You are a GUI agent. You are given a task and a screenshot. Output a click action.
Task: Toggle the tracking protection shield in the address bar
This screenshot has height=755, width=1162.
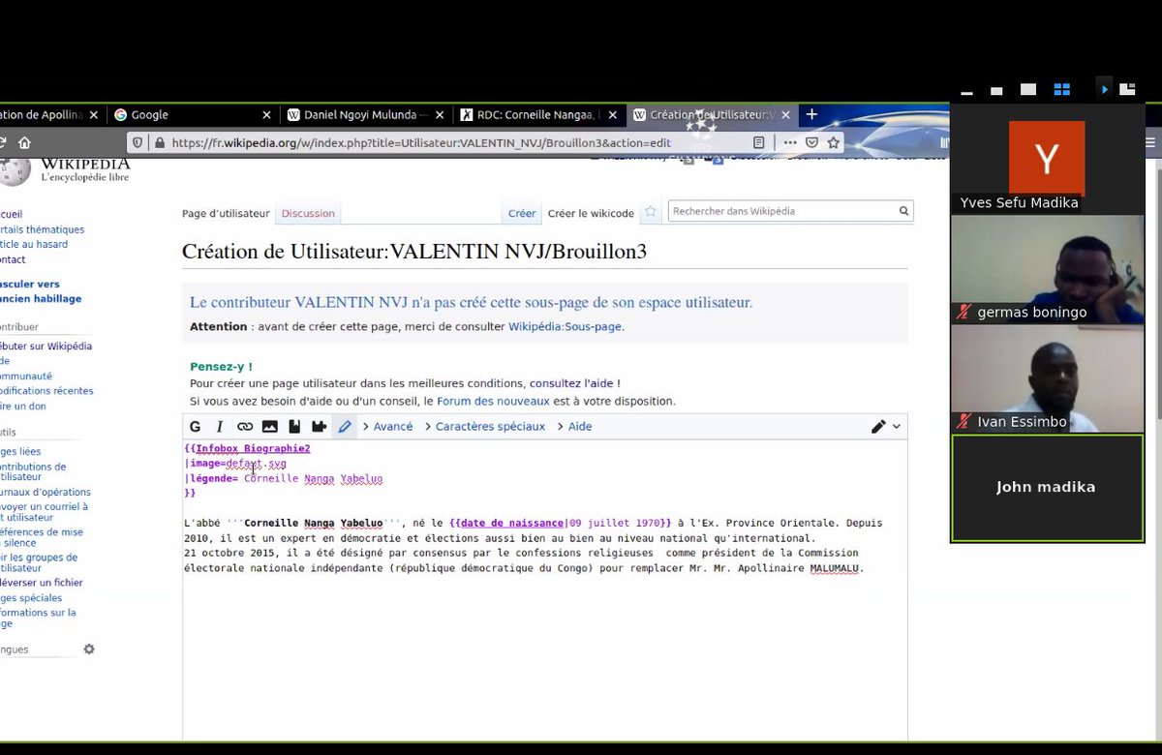point(137,141)
